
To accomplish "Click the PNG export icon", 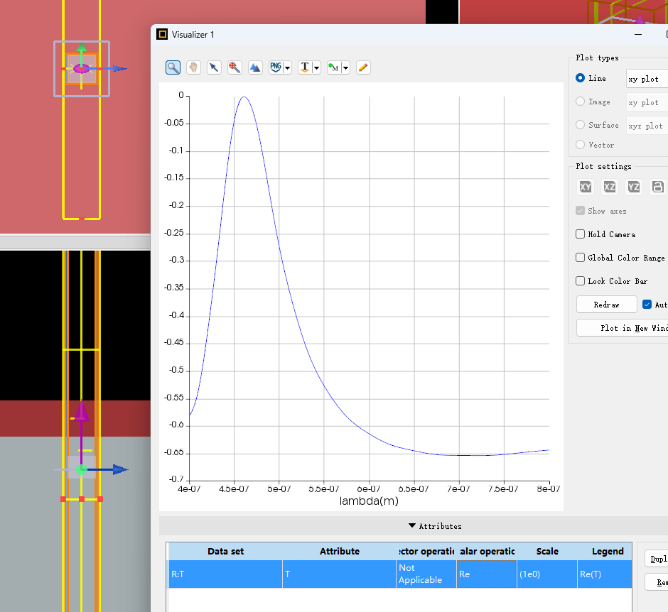I will coord(276,67).
